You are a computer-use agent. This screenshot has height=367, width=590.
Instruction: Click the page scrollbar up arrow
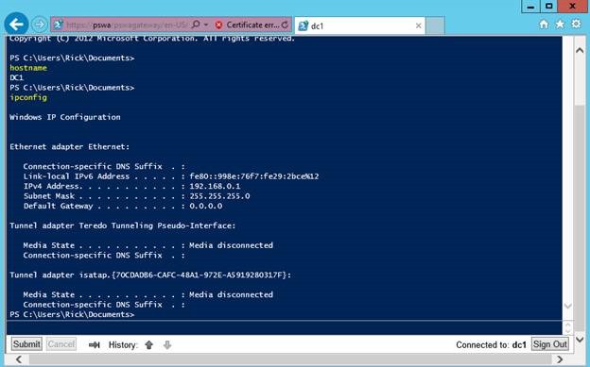coord(580,50)
